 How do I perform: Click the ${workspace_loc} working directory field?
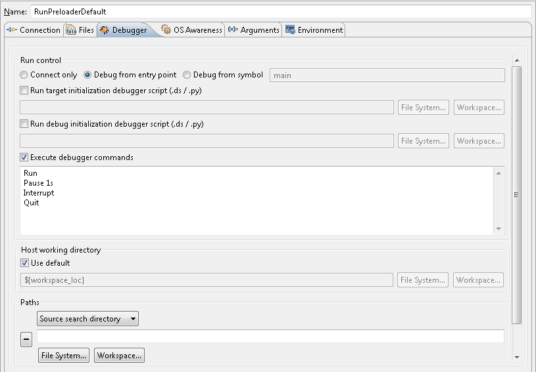(x=207, y=280)
